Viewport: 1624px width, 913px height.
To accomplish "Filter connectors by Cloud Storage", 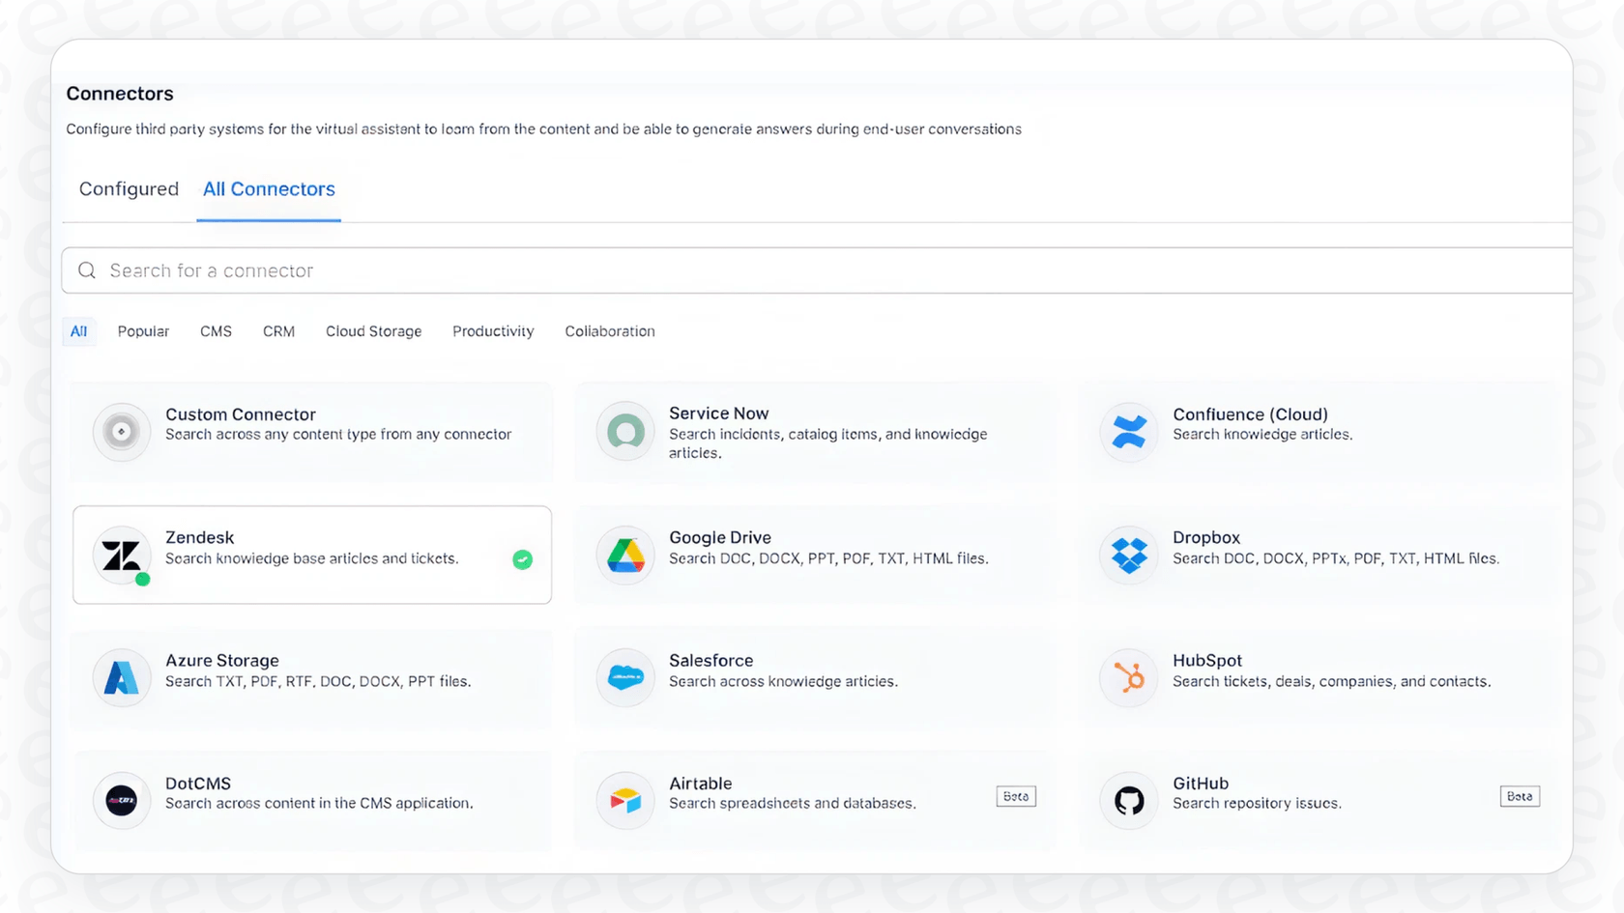I will pyautogui.click(x=373, y=331).
